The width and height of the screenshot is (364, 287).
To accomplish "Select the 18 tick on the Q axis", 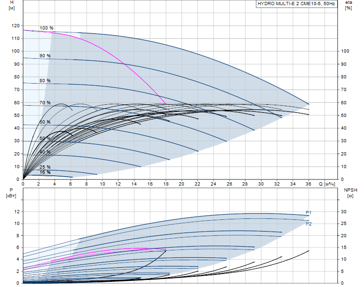I will [166, 184].
